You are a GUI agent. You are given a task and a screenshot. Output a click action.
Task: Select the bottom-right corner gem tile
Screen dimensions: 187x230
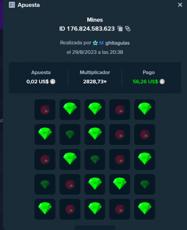coord(145,209)
